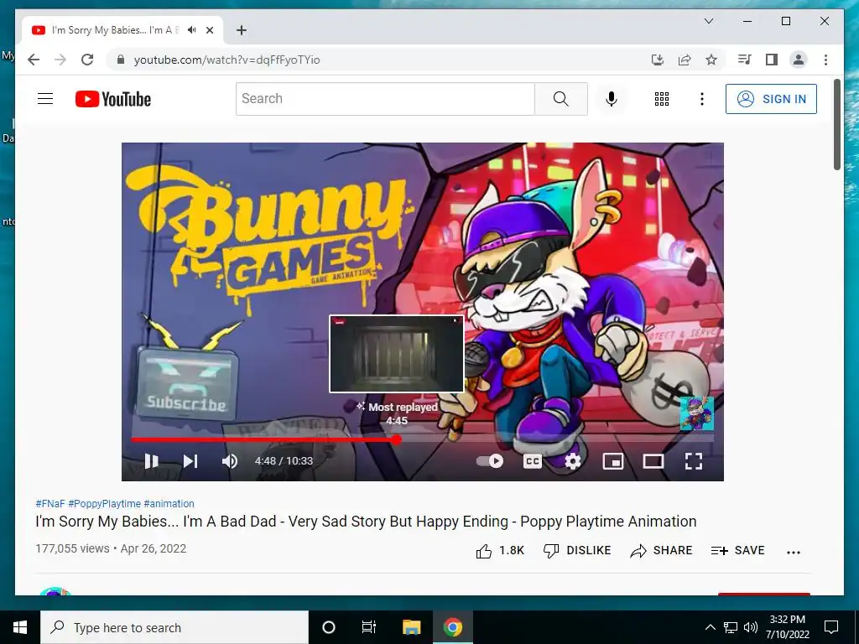Open Chrome tab search chevron
Image resolution: width=859 pixels, height=644 pixels.
click(708, 21)
